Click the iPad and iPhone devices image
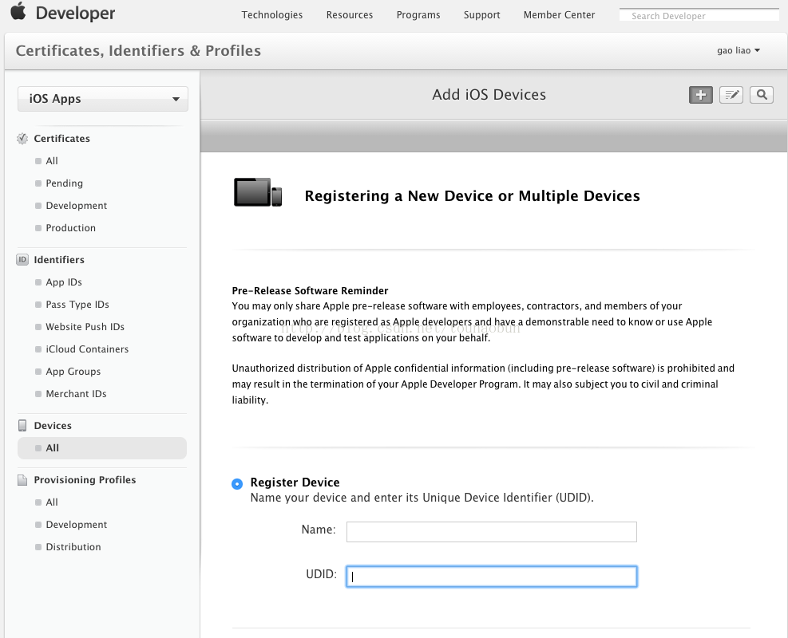The width and height of the screenshot is (788, 638). click(258, 192)
